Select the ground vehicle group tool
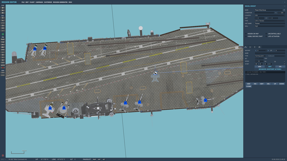287x161 pixels. click(x=3, y=47)
